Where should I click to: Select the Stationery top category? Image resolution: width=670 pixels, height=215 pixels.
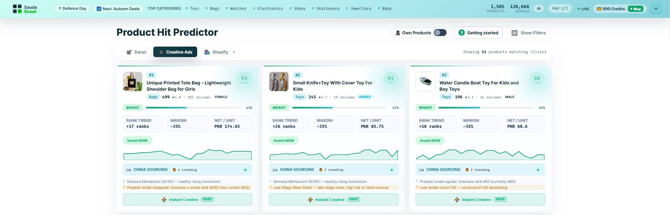(325, 8)
